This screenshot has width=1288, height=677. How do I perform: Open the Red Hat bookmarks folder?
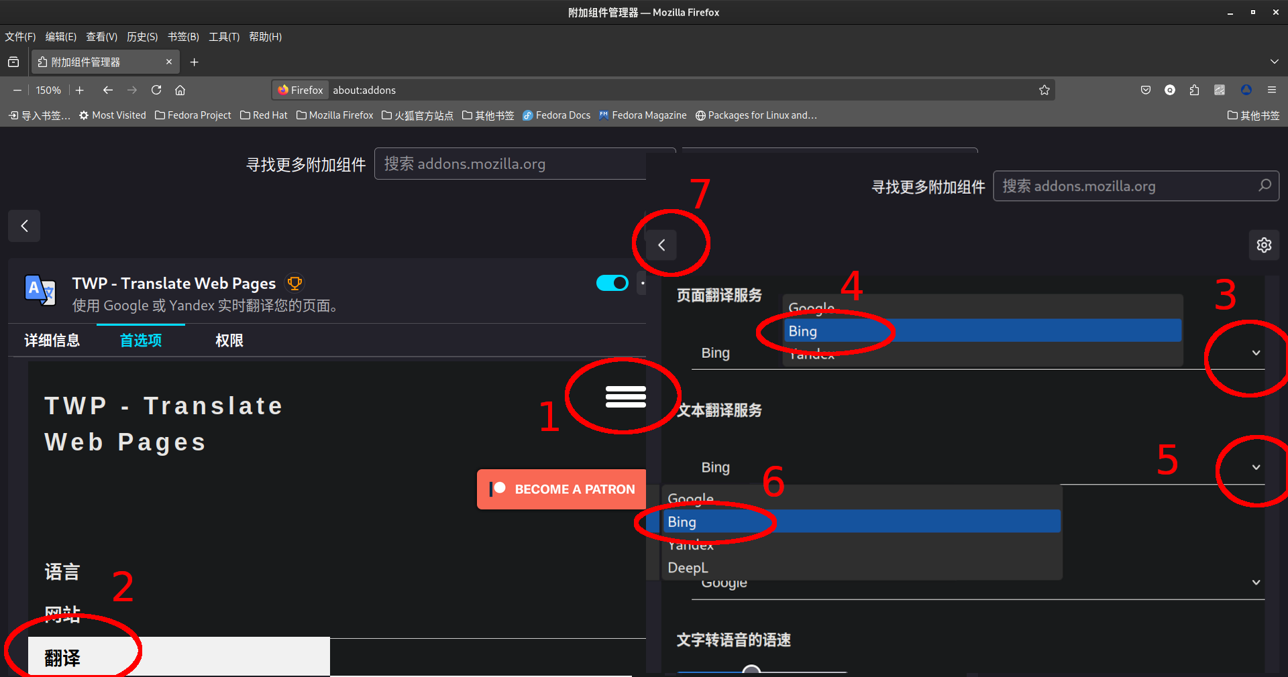point(264,115)
